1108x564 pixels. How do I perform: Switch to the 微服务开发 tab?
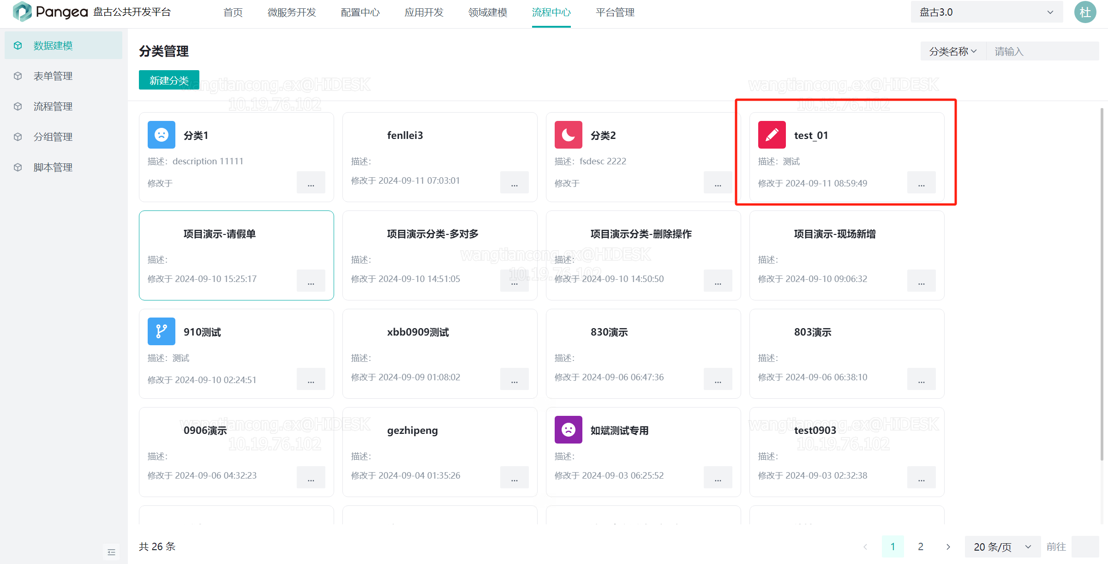click(x=292, y=12)
